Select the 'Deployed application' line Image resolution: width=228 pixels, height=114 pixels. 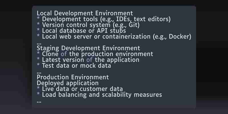click(x=68, y=83)
